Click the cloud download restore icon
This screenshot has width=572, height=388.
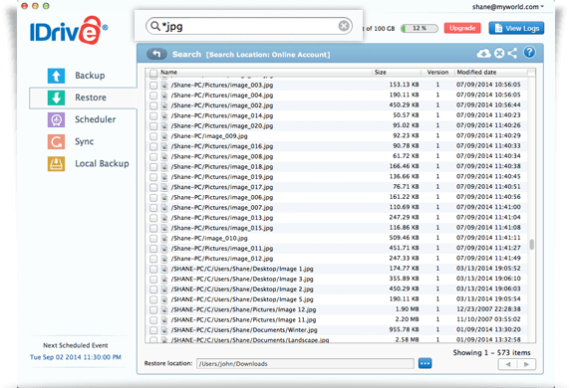click(483, 54)
